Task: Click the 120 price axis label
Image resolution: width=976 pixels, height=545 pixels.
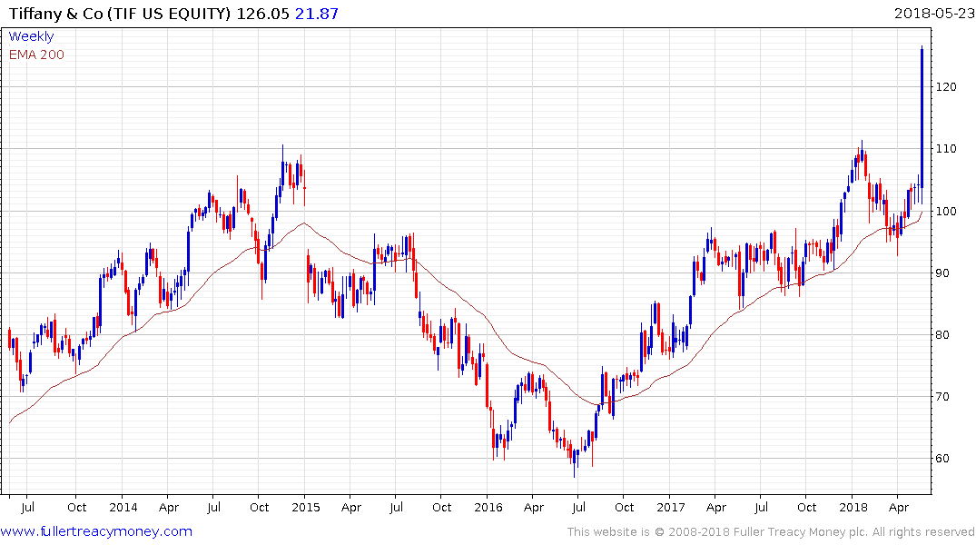Action: [x=945, y=86]
